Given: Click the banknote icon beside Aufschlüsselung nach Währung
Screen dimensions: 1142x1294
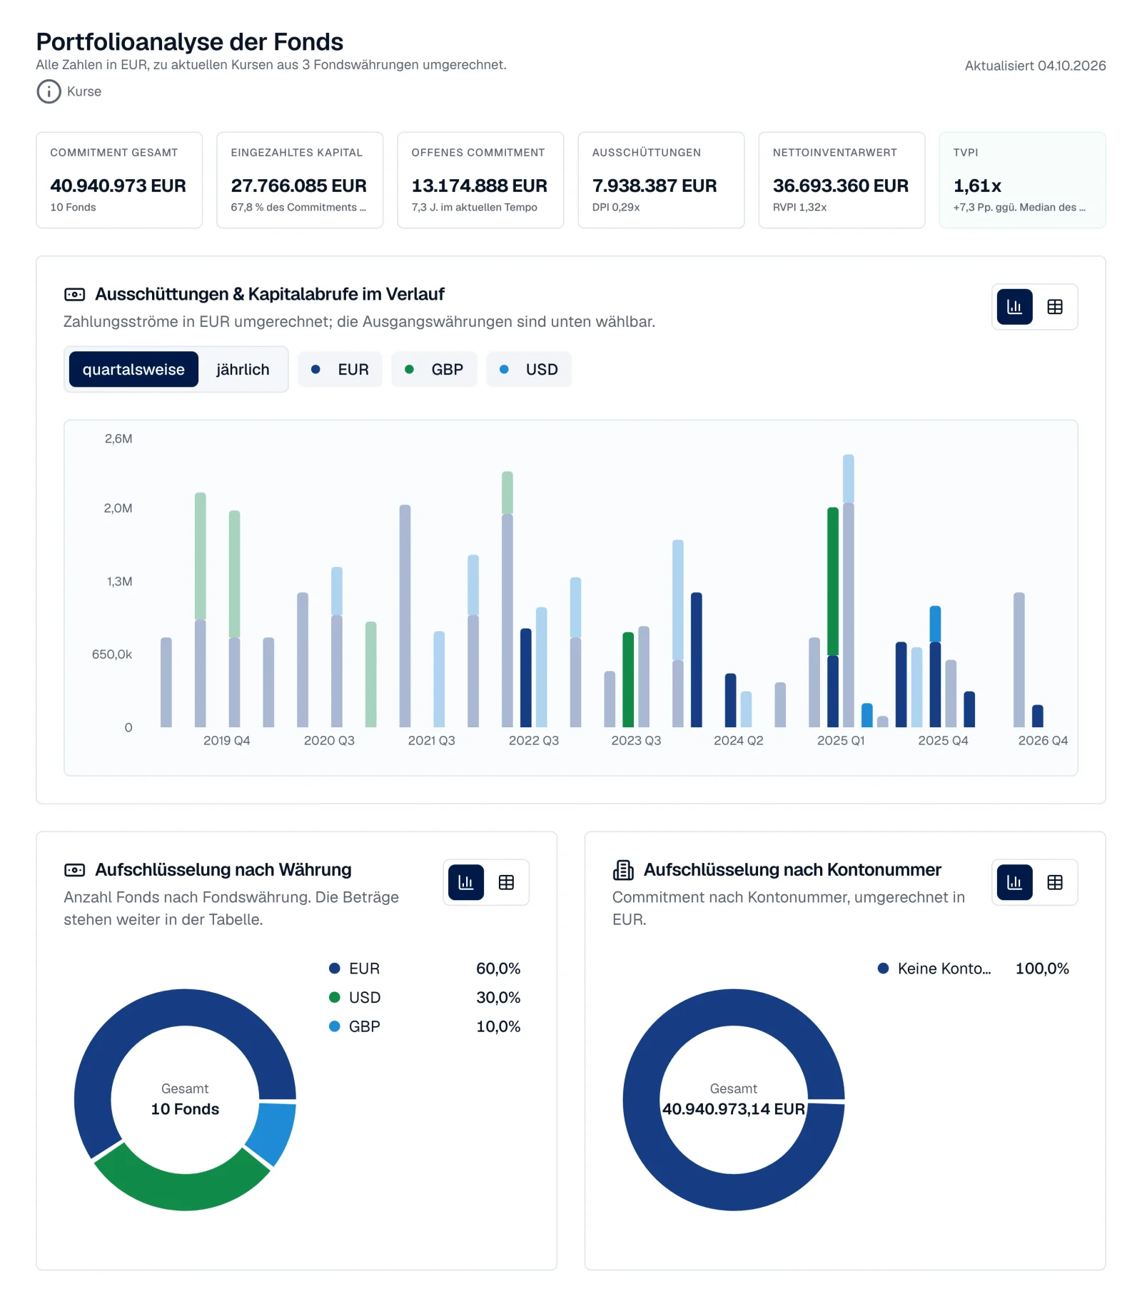Looking at the screenshot, I should tap(74, 869).
